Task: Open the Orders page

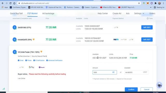Action: click(x=152, y=13)
